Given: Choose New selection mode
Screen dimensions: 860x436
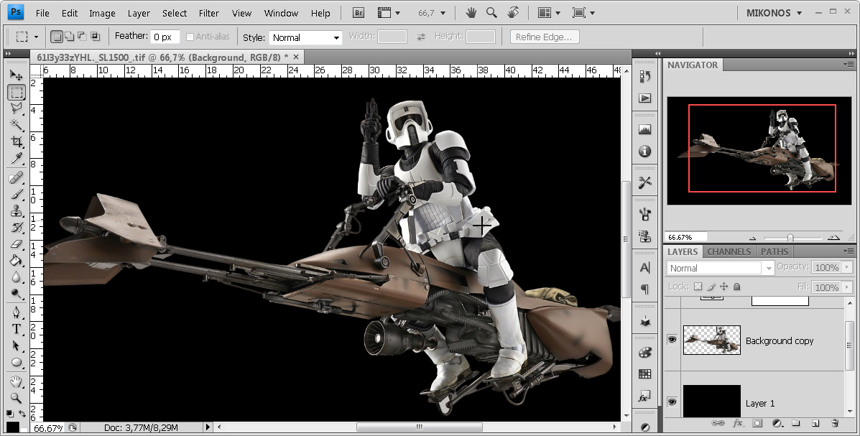Looking at the screenshot, I should [x=57, y=37].
